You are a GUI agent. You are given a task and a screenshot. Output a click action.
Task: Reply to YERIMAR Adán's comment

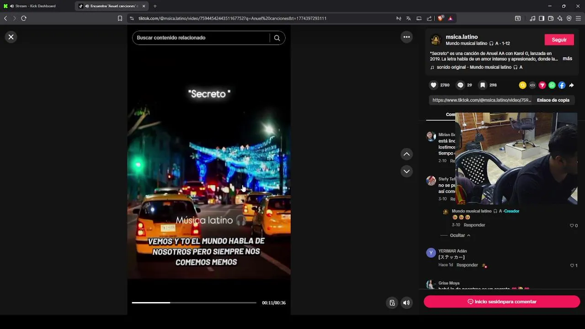[467, 265]
